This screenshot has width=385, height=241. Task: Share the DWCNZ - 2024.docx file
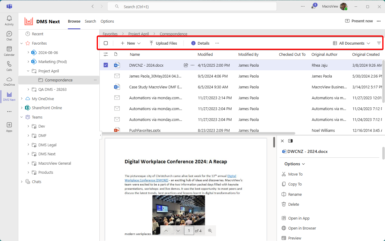186,65
